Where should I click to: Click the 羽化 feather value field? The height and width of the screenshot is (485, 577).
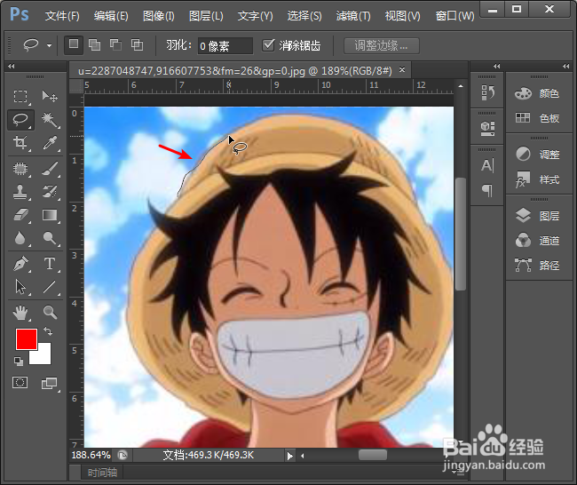(225, 45)
